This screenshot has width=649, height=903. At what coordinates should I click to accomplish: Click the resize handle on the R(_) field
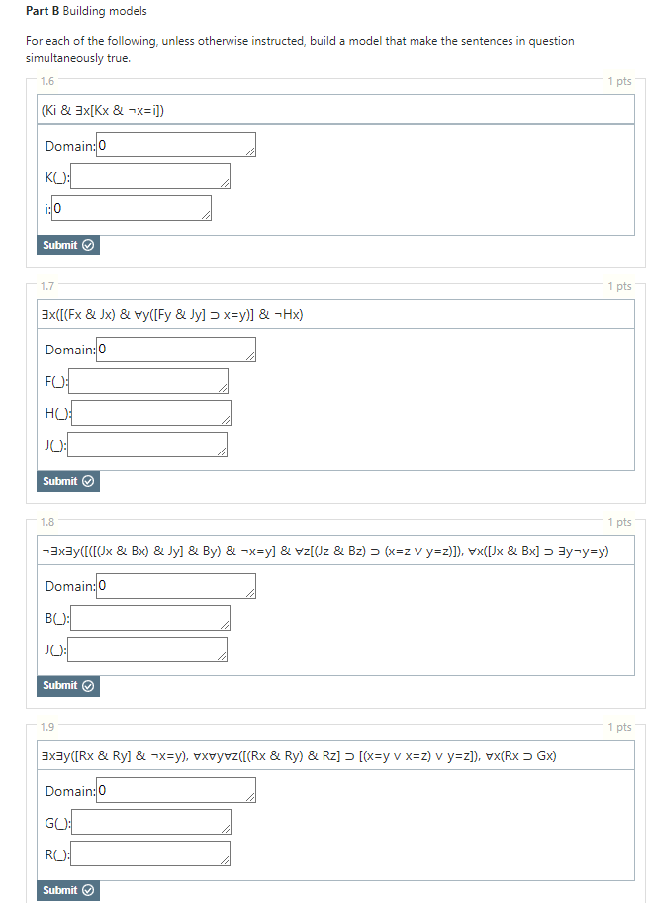(227, 862)
